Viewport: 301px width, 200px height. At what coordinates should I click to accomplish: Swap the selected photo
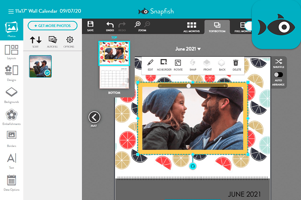(x=193, y=65)
